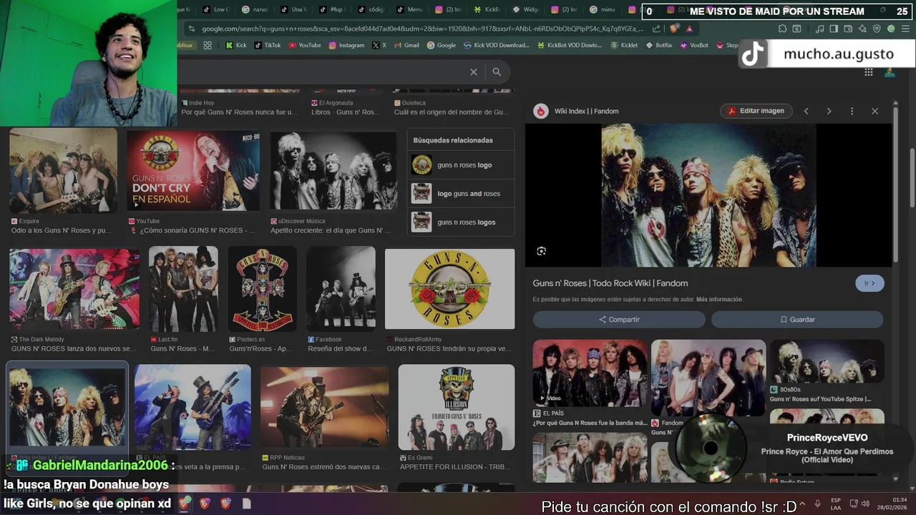Switch to the #fup browser tab

[332, 10]
